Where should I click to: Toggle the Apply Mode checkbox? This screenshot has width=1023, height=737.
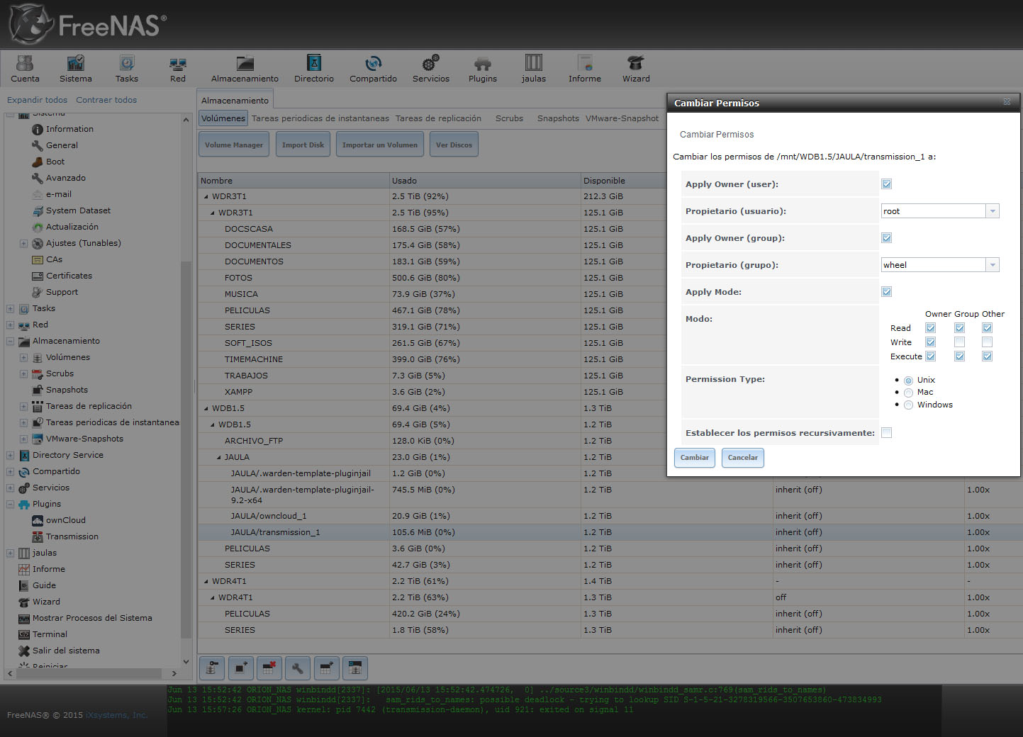pyautogui.click(x=886, y=292)
